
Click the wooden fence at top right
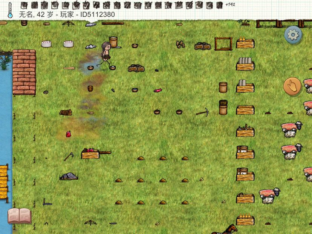coord(284,24)
